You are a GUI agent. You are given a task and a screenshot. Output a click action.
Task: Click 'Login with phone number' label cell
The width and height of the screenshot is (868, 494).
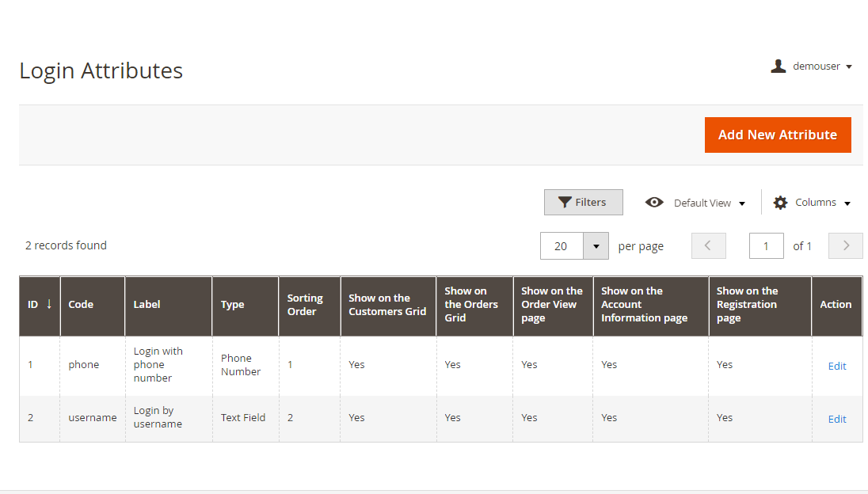point(158,364)
